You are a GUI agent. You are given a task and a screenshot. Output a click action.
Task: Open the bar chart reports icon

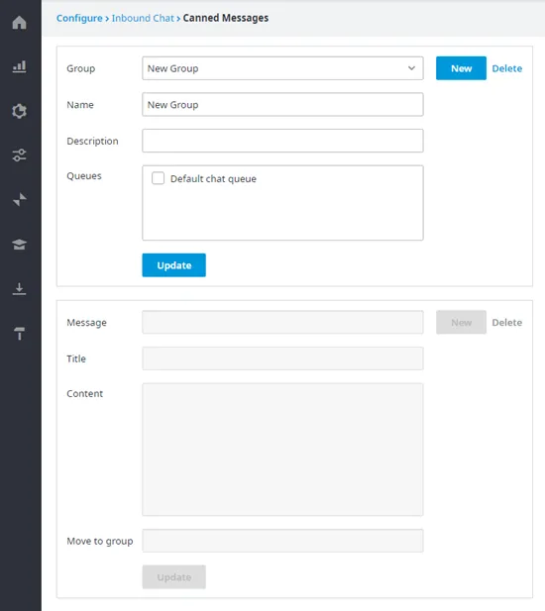pos(19,66)
